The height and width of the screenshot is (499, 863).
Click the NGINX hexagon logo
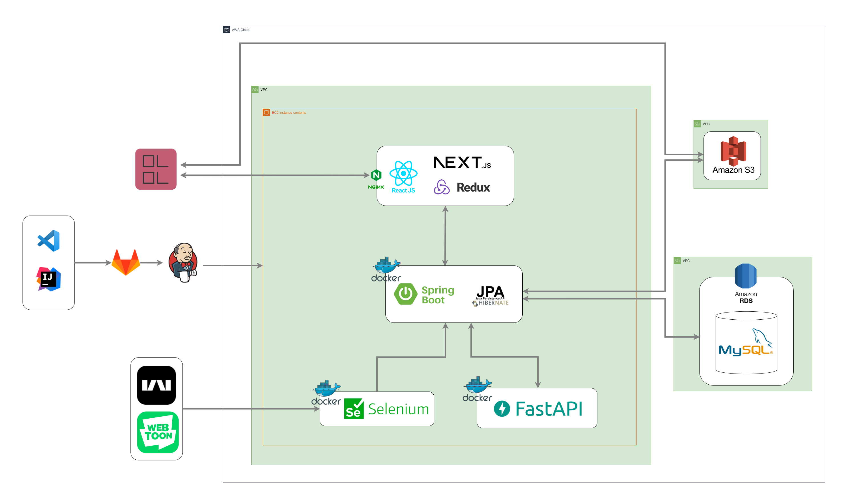click(376, 176)
